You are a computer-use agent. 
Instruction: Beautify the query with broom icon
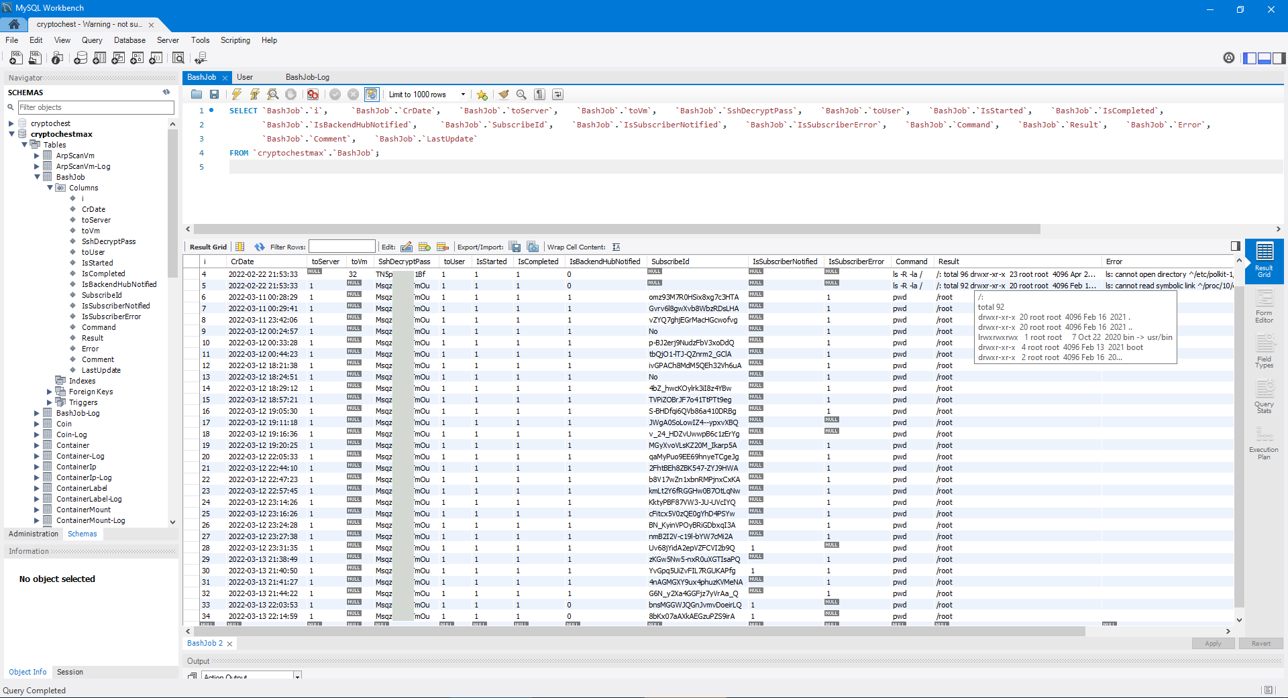pos(504,95)
